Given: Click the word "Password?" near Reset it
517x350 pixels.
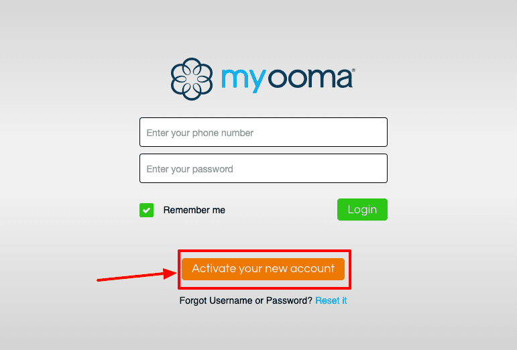Looking at the screenshot, I should [x=289, y=300].
